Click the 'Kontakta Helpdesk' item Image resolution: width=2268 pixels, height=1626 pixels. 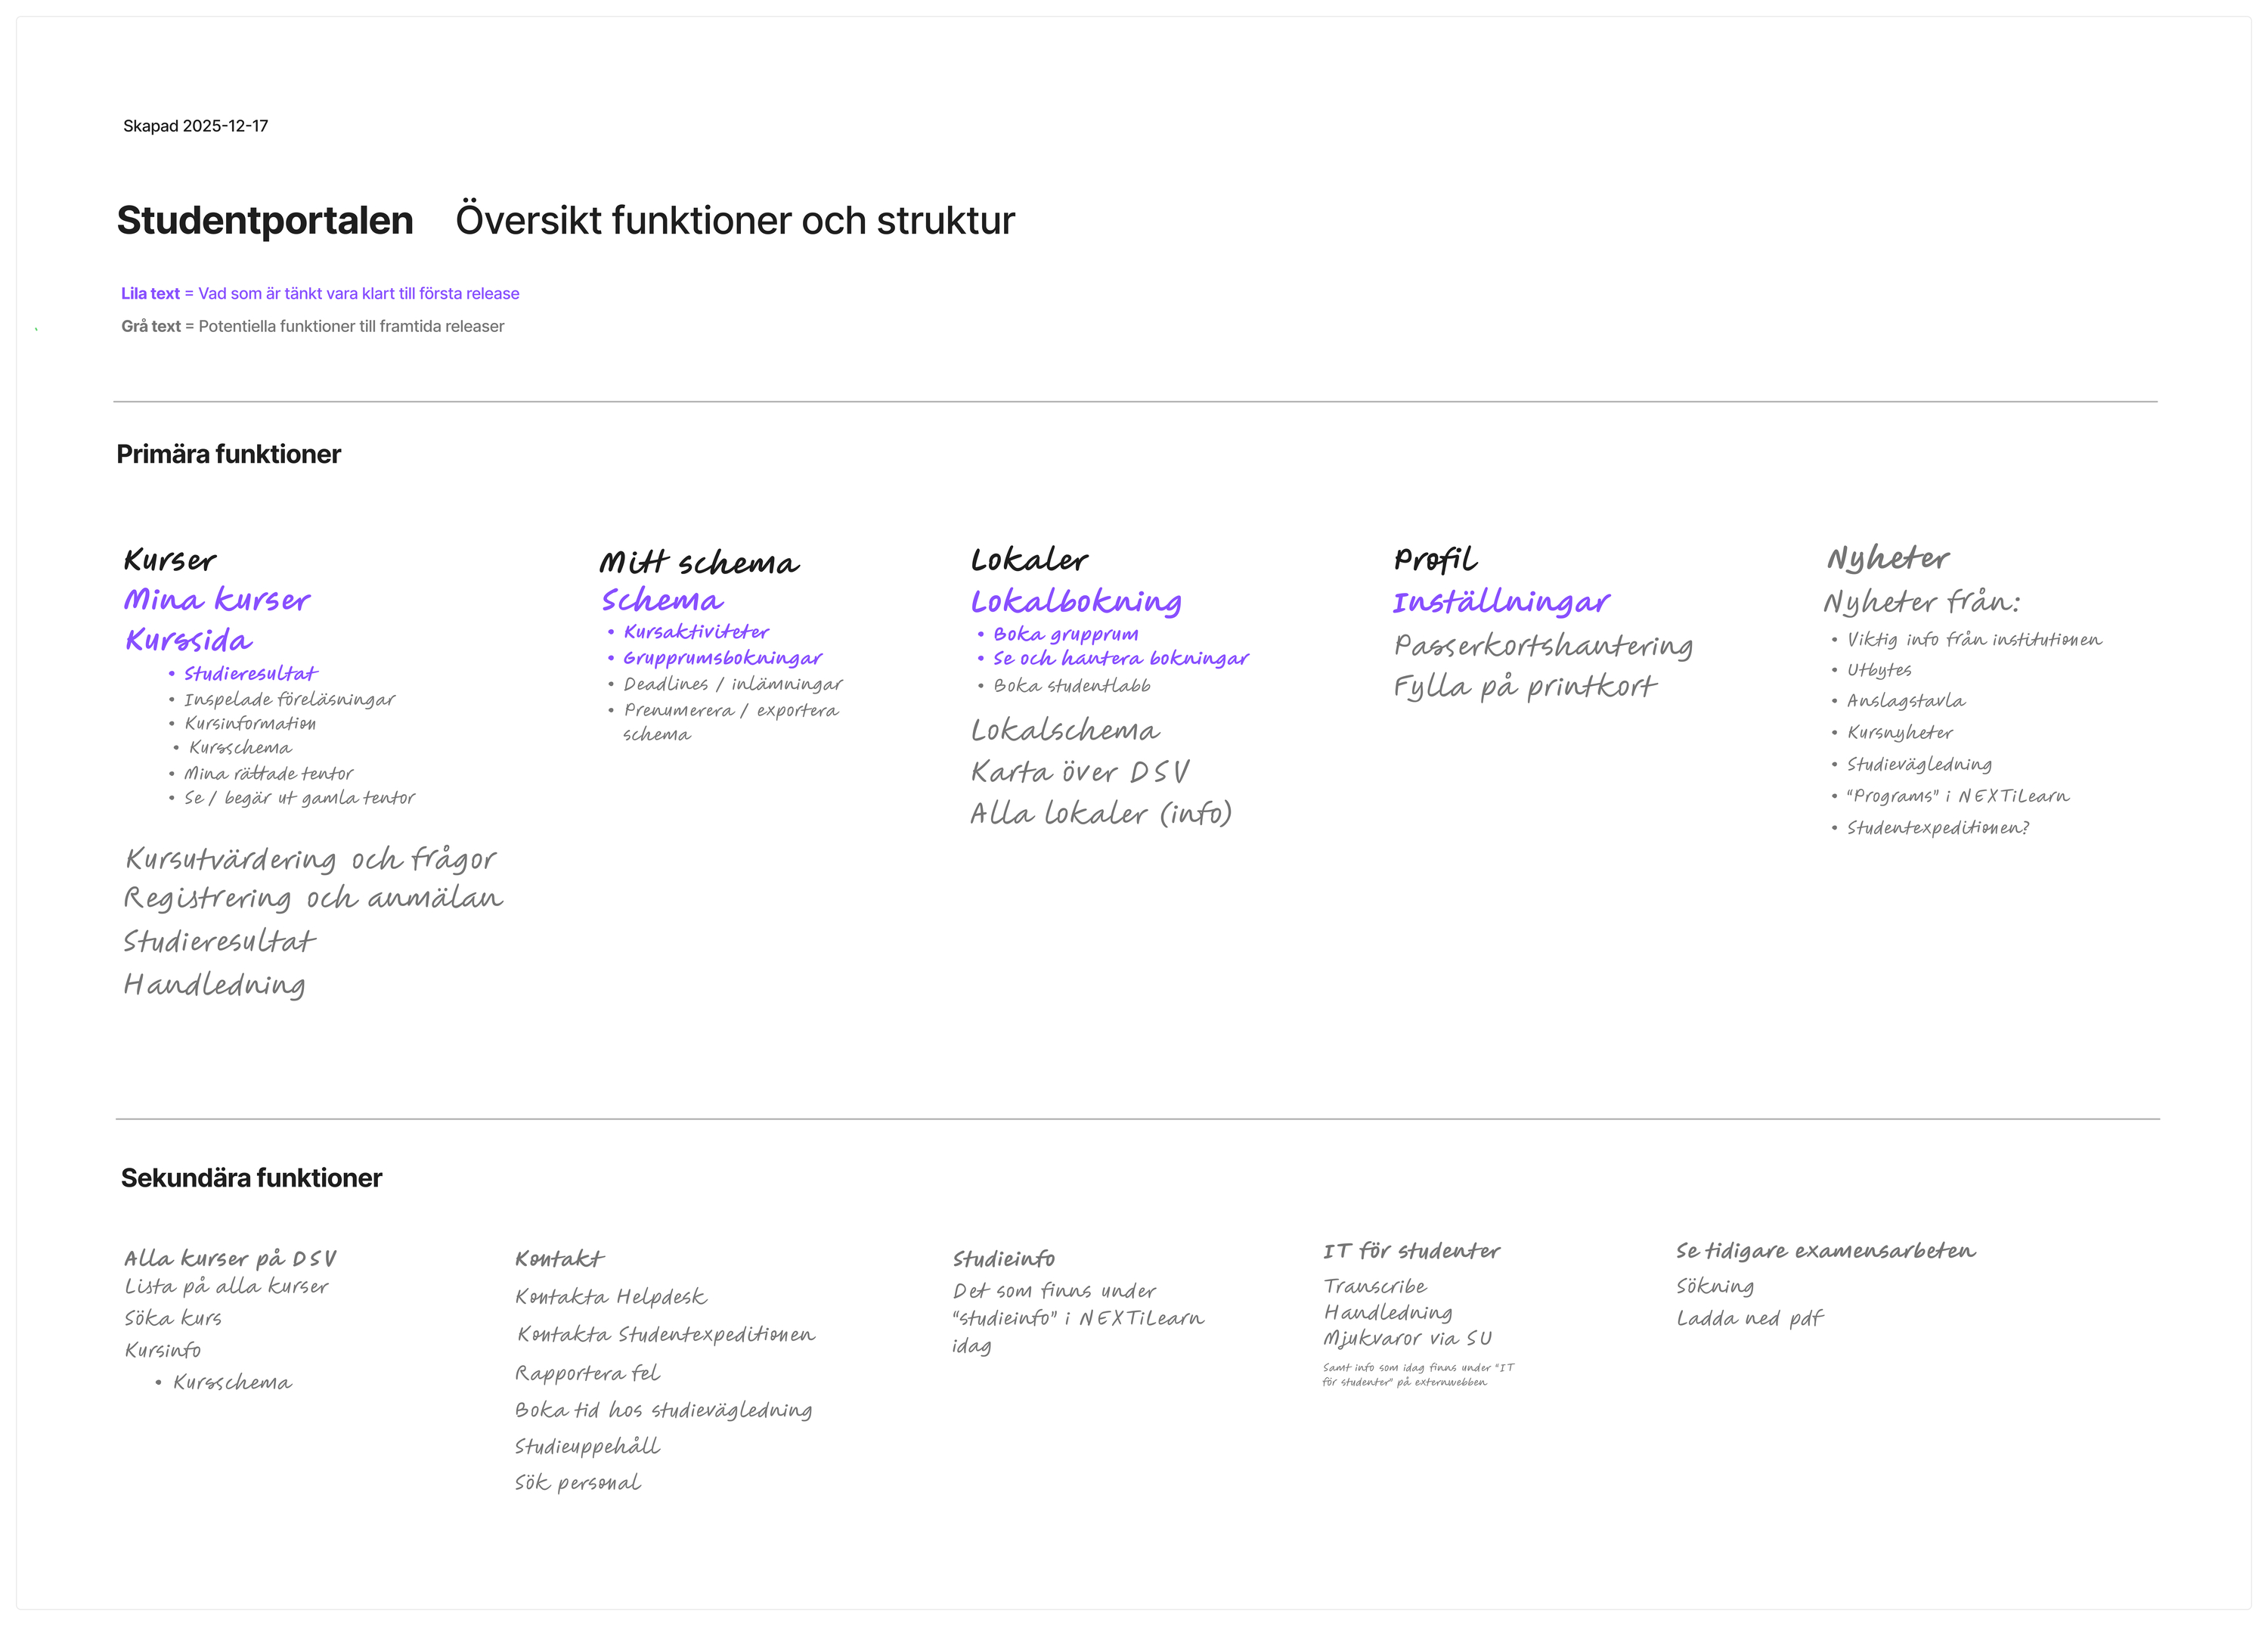611,1297
